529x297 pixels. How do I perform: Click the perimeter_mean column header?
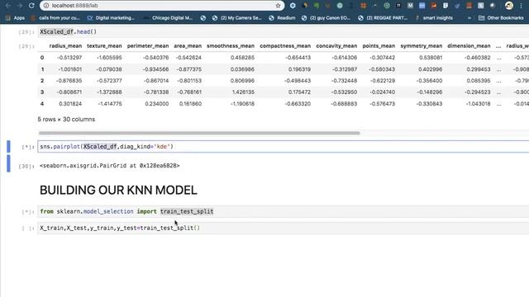pyautogui.click(x=148, y=46)
